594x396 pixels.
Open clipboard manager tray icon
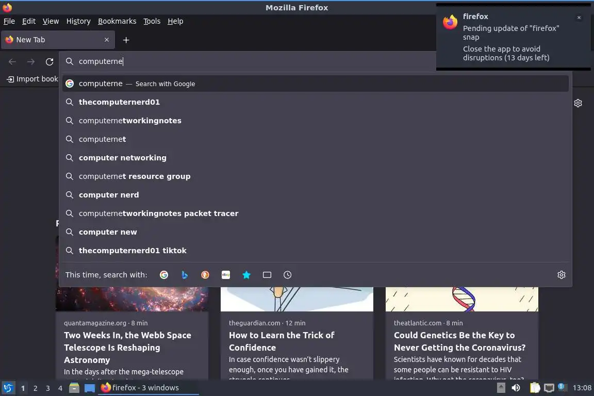535,388
